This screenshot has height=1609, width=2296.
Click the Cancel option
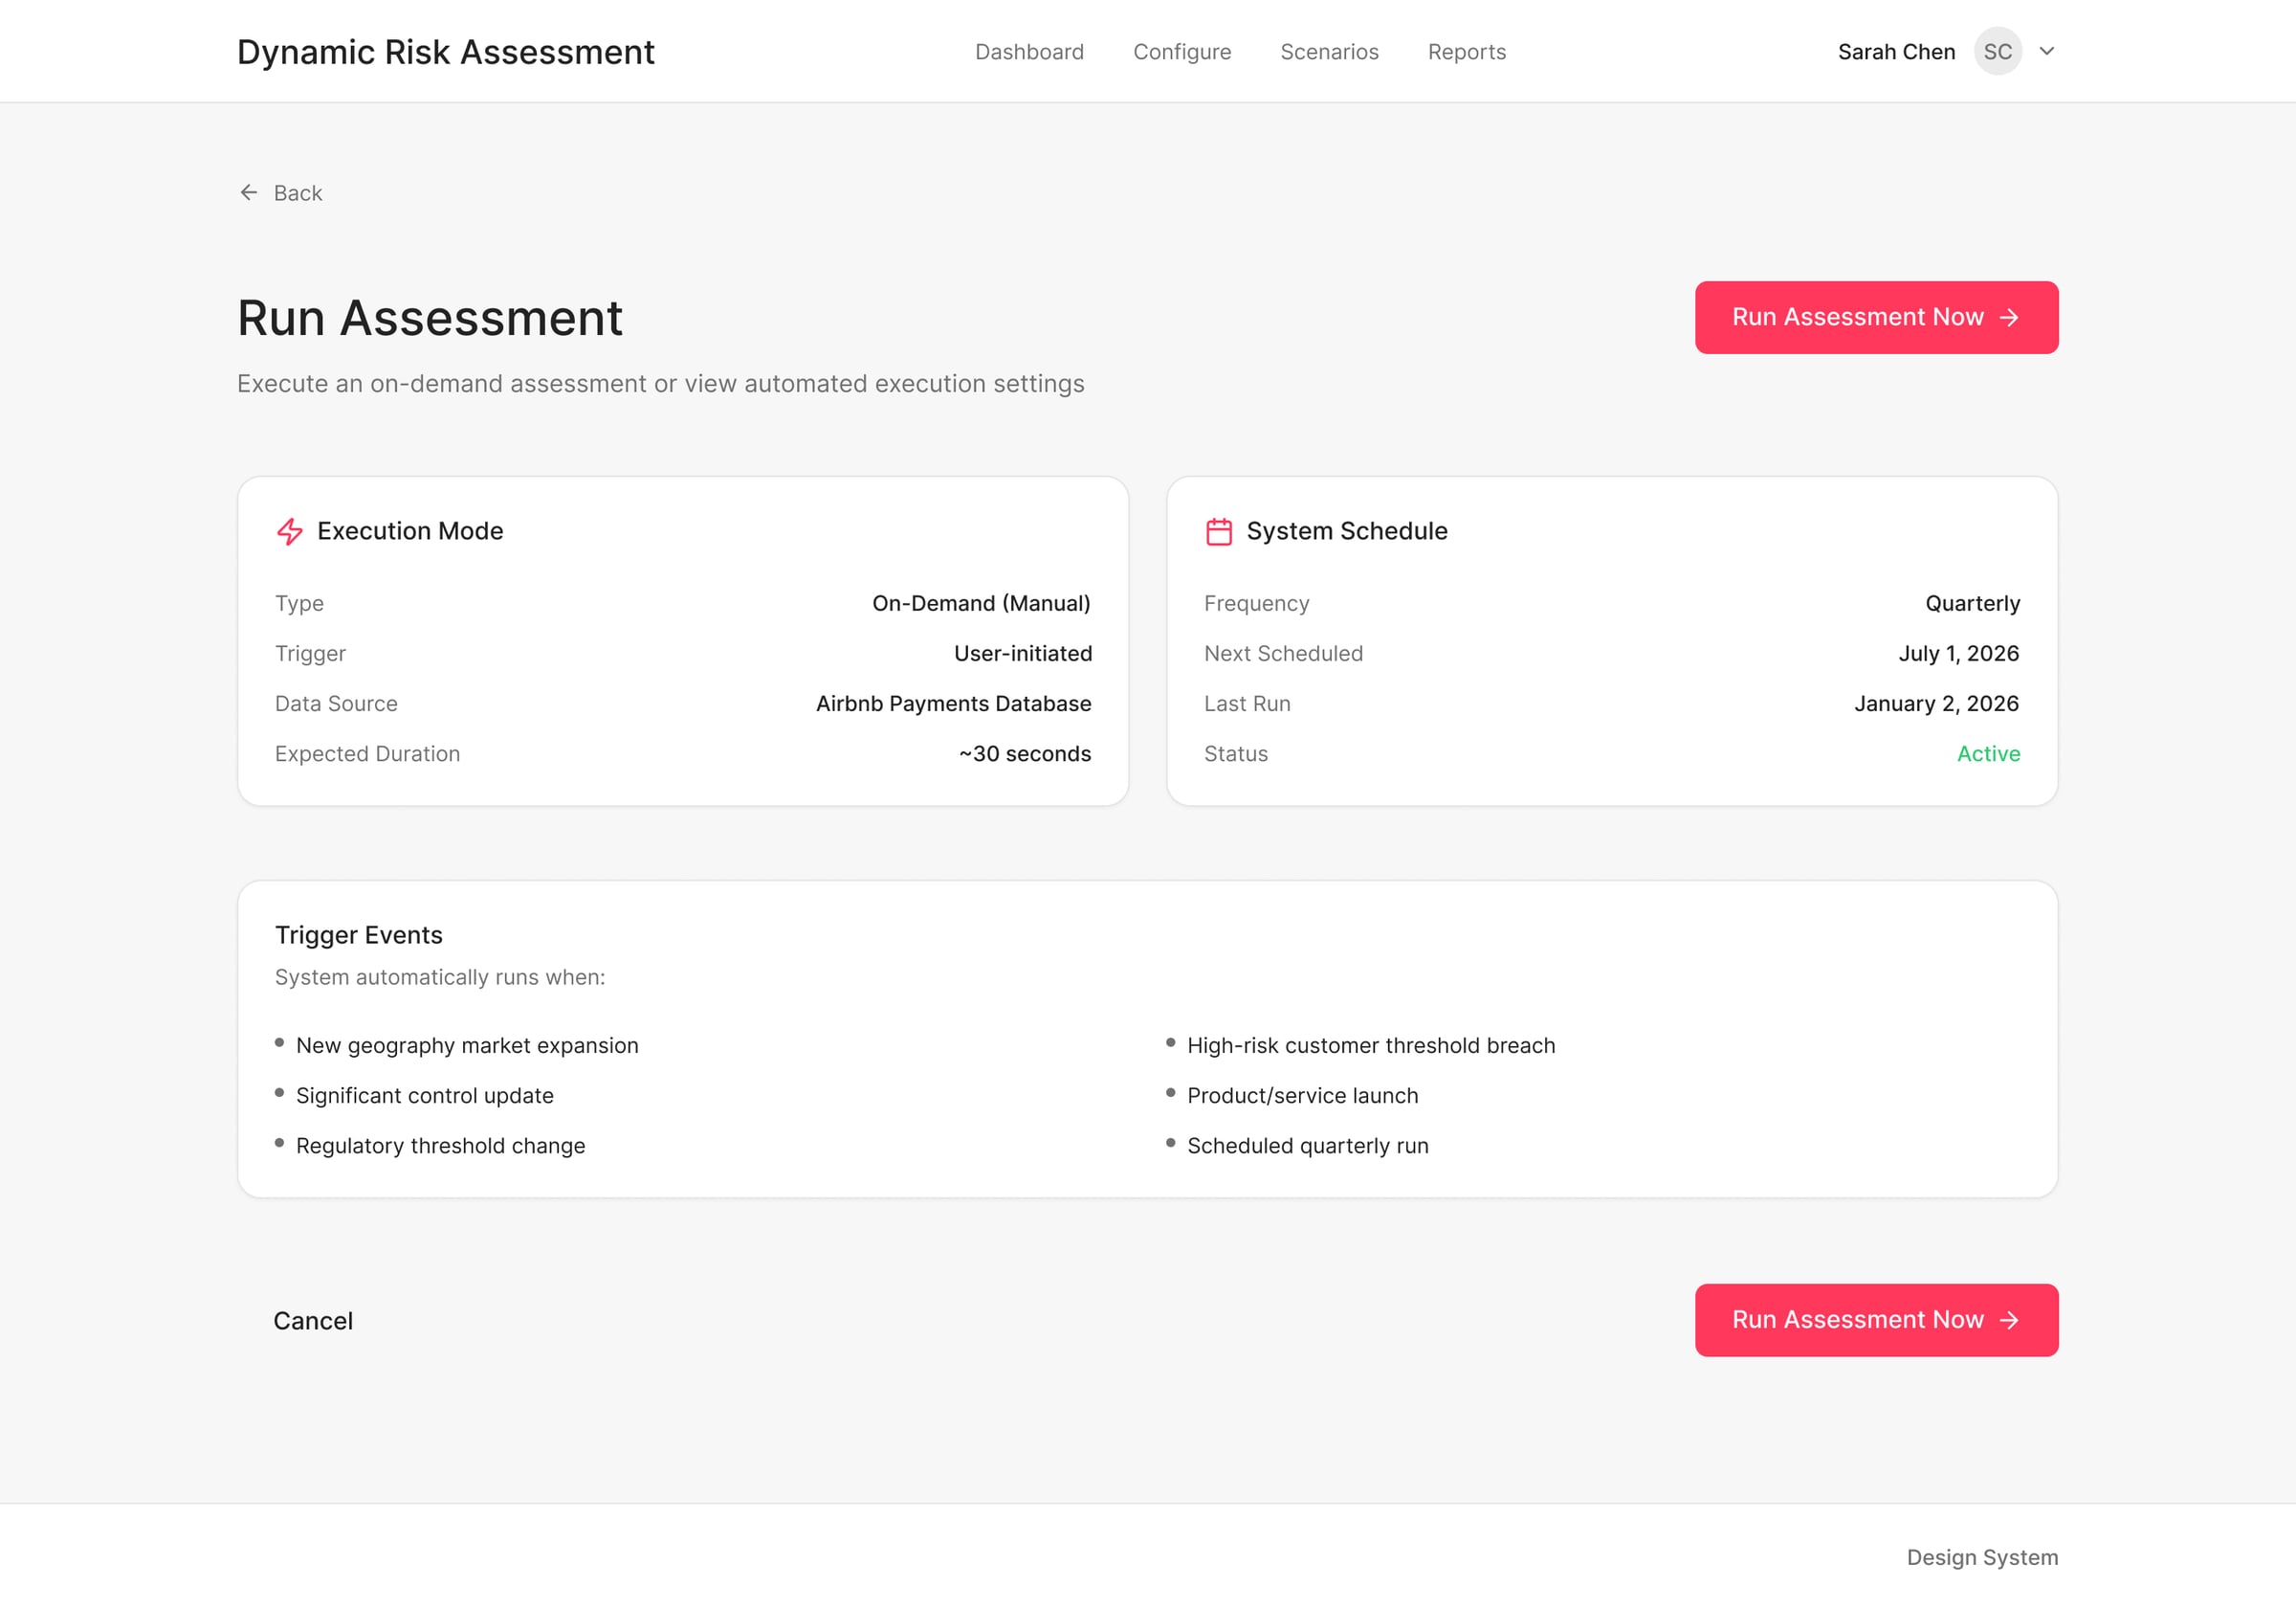tap(313, 1320)
